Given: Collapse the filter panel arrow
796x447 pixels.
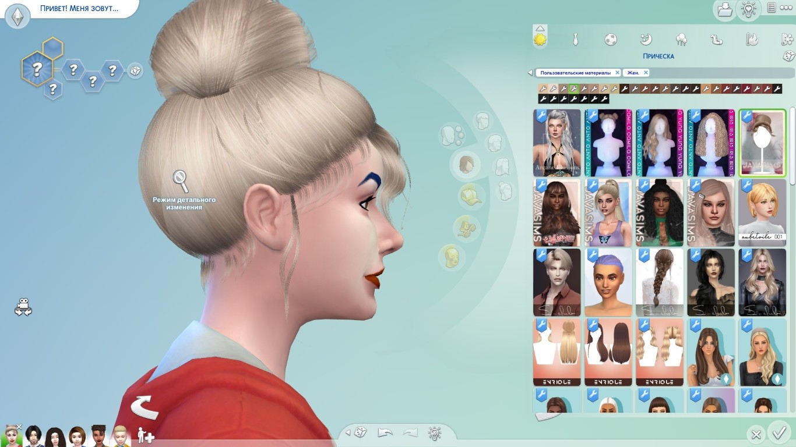Looking at the screenshot, I should (x=530, y=73).
